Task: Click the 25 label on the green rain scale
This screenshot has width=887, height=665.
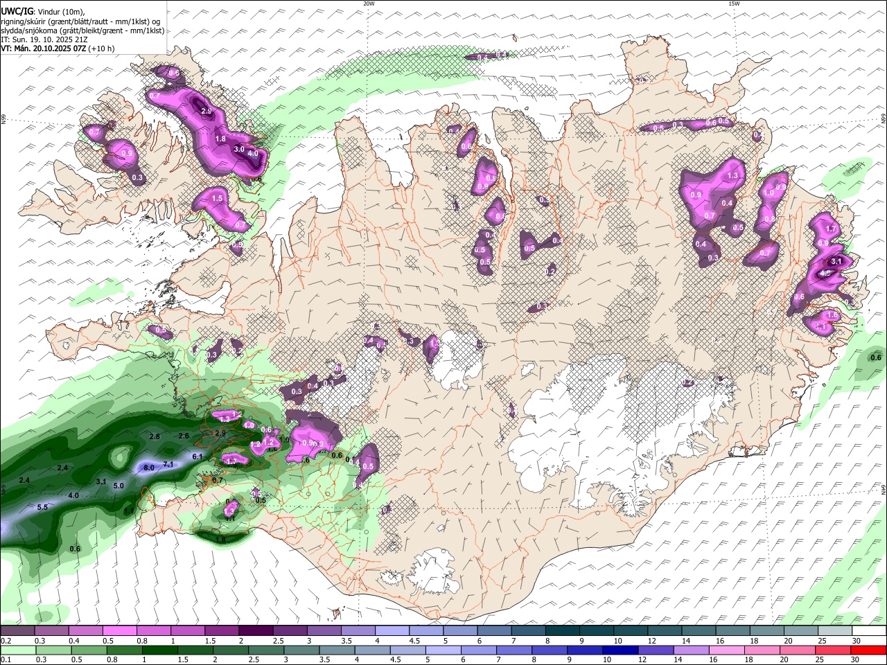Action: tap(821, 659)
